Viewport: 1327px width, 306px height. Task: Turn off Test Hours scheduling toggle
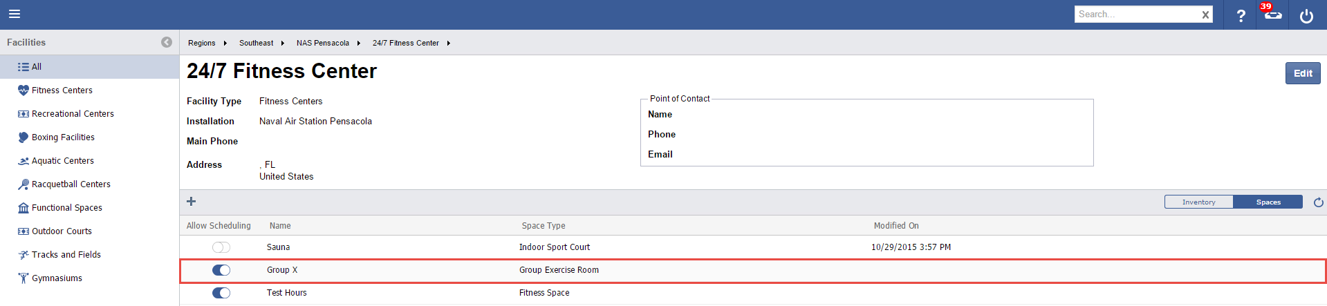221,293
